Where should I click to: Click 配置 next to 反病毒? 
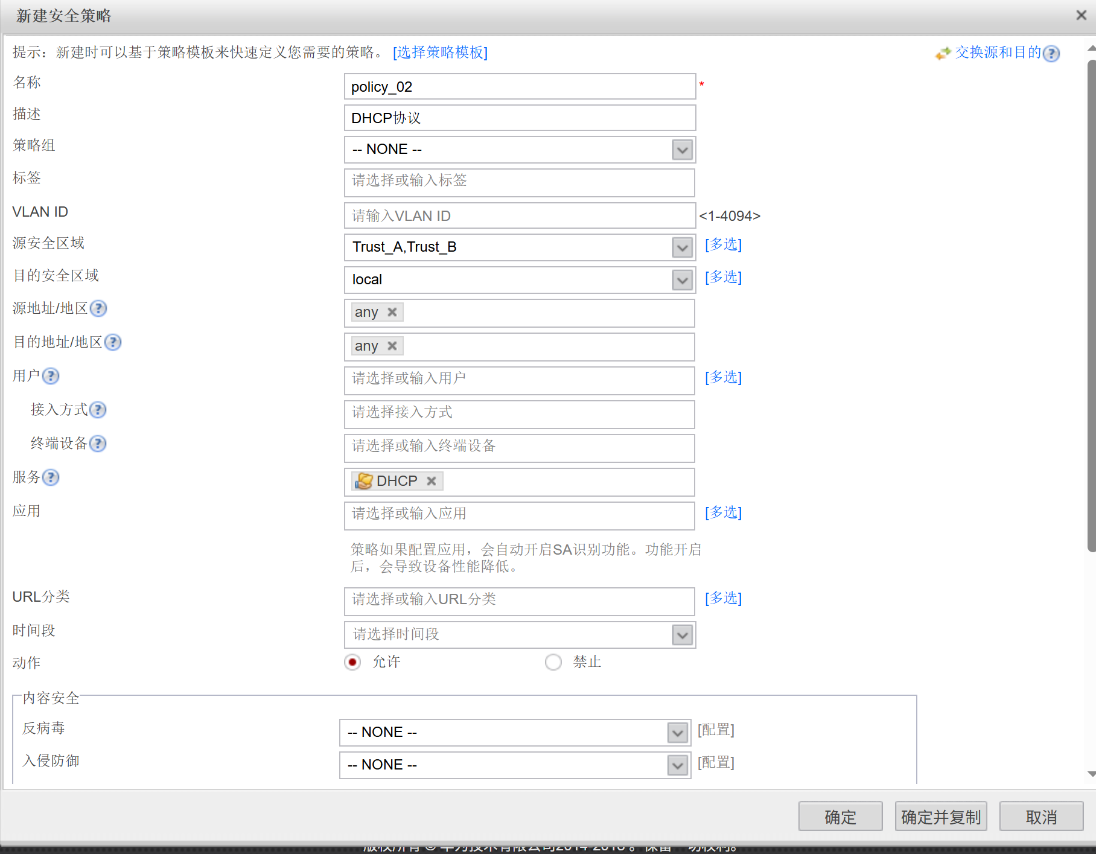716,730
